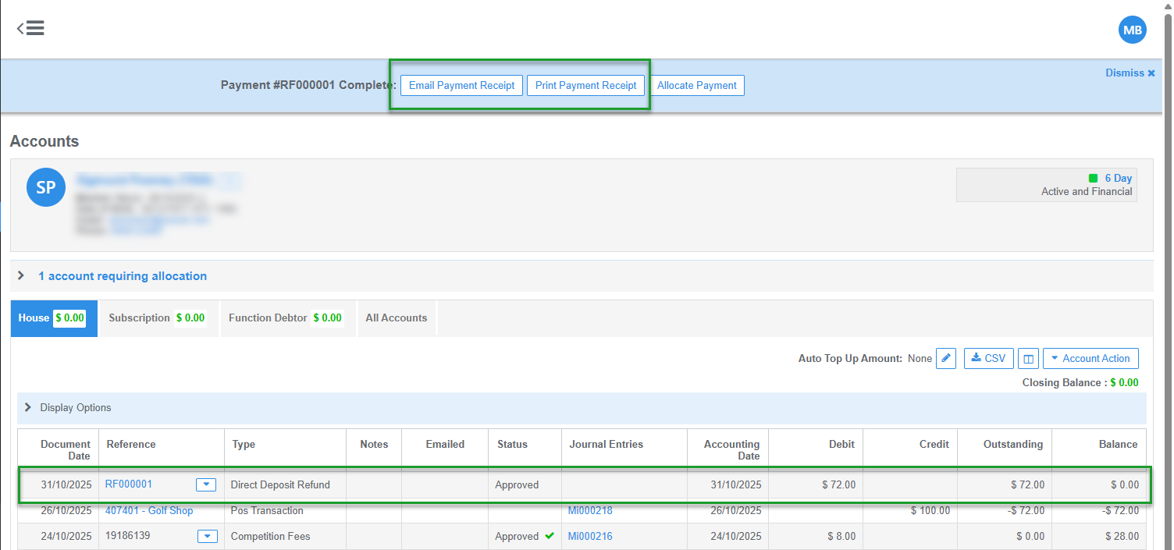Click the Closing Balance $ 0.00 value
Viewport: 1174px width, 550px height.
point(1124,382)
